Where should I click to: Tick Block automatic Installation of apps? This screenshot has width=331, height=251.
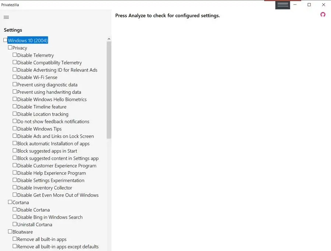(x=15, y=143)
